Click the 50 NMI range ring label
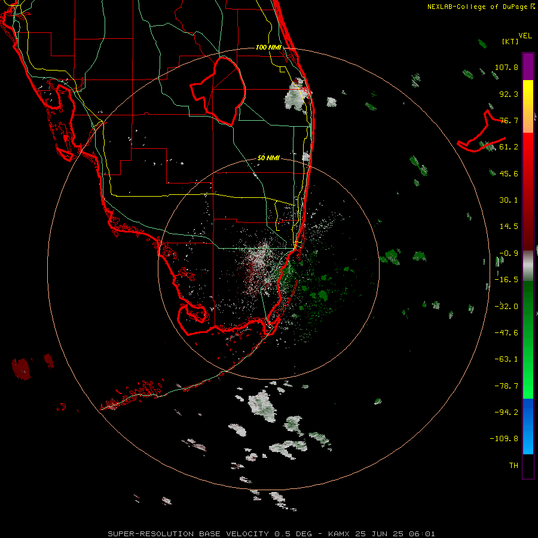Screen dimensions: 538x538 (x=268, y=158)
